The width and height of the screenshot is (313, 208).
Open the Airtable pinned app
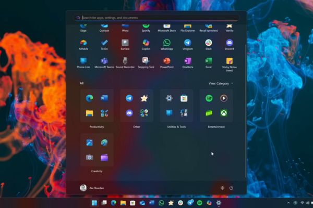pos(83,45)
